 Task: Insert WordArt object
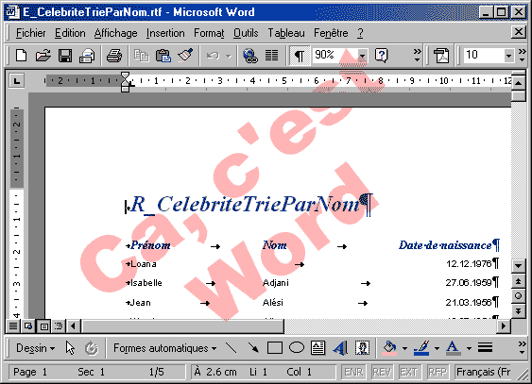(340, 348)
